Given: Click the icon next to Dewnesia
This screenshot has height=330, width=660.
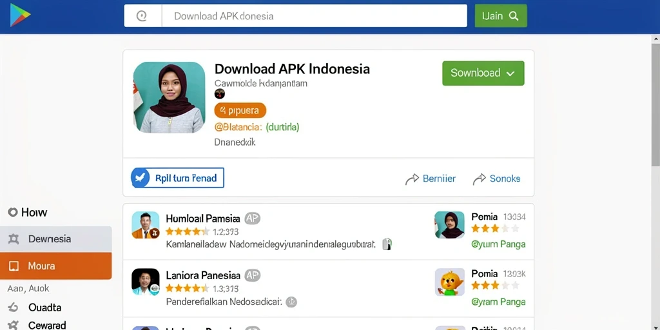Looking at the screenshot, I should (x=14, y=239).
